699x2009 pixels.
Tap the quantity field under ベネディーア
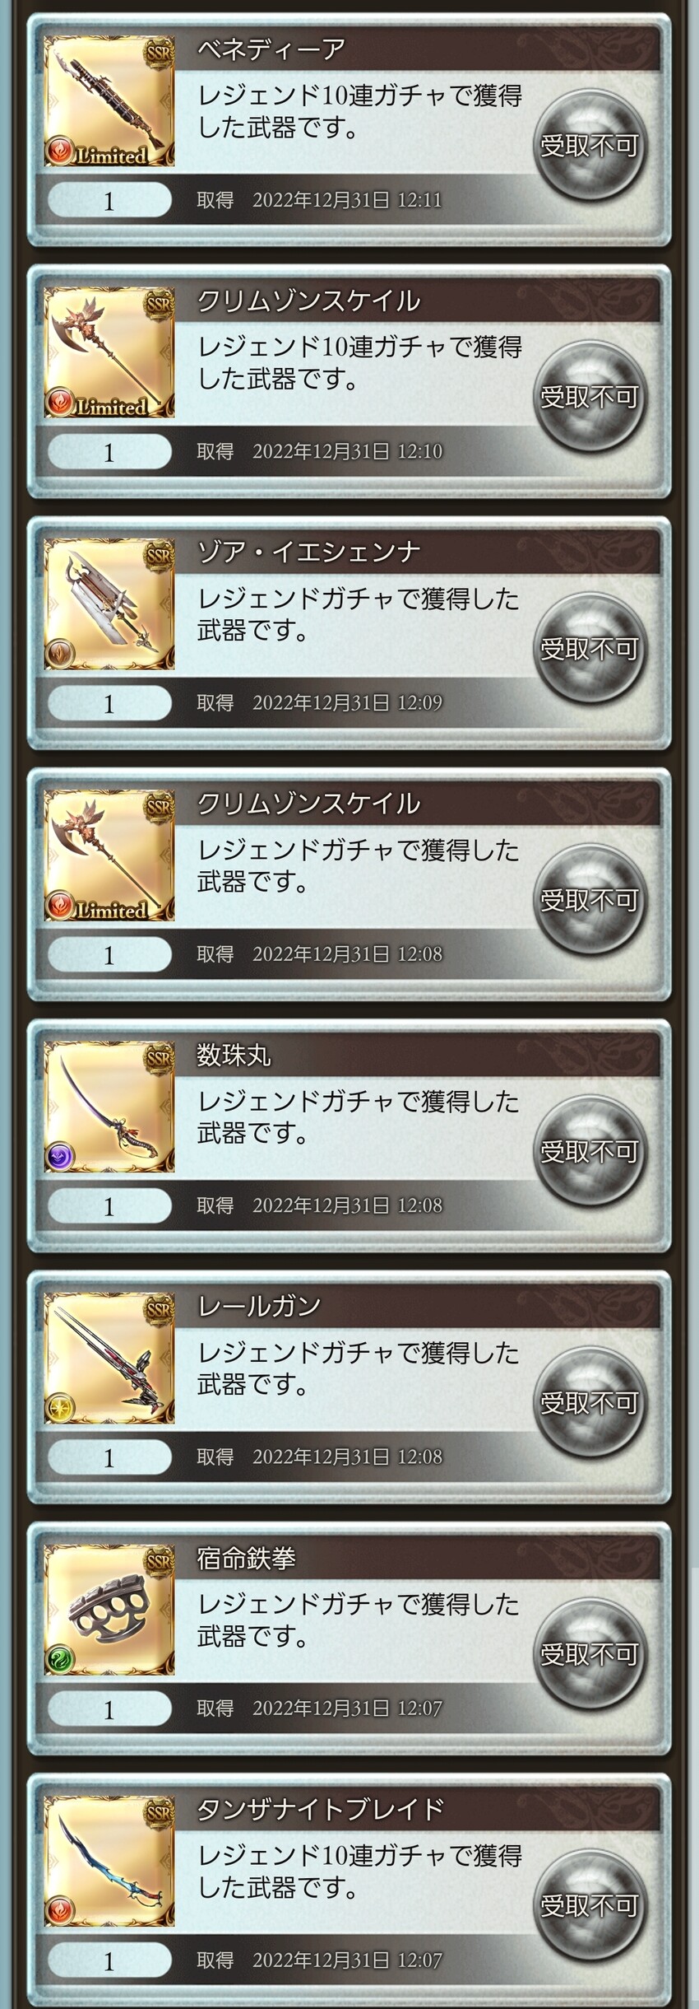coord(109,200)
